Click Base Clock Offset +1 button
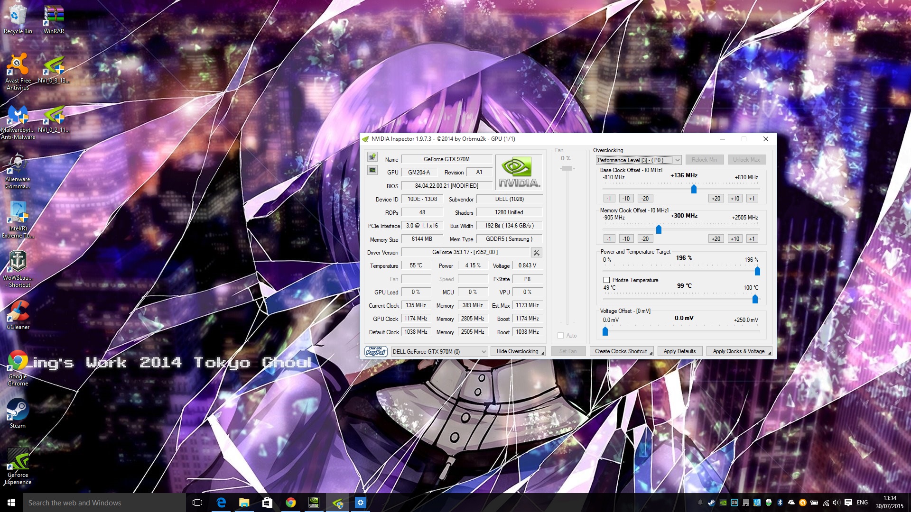 click(752, 199)
